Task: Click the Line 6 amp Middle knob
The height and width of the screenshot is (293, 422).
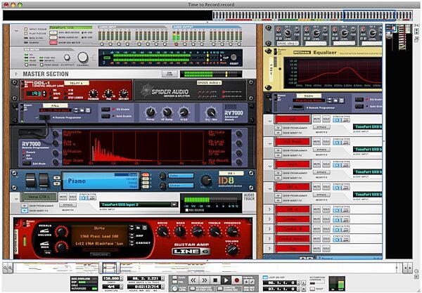Action: pos(197,232)
